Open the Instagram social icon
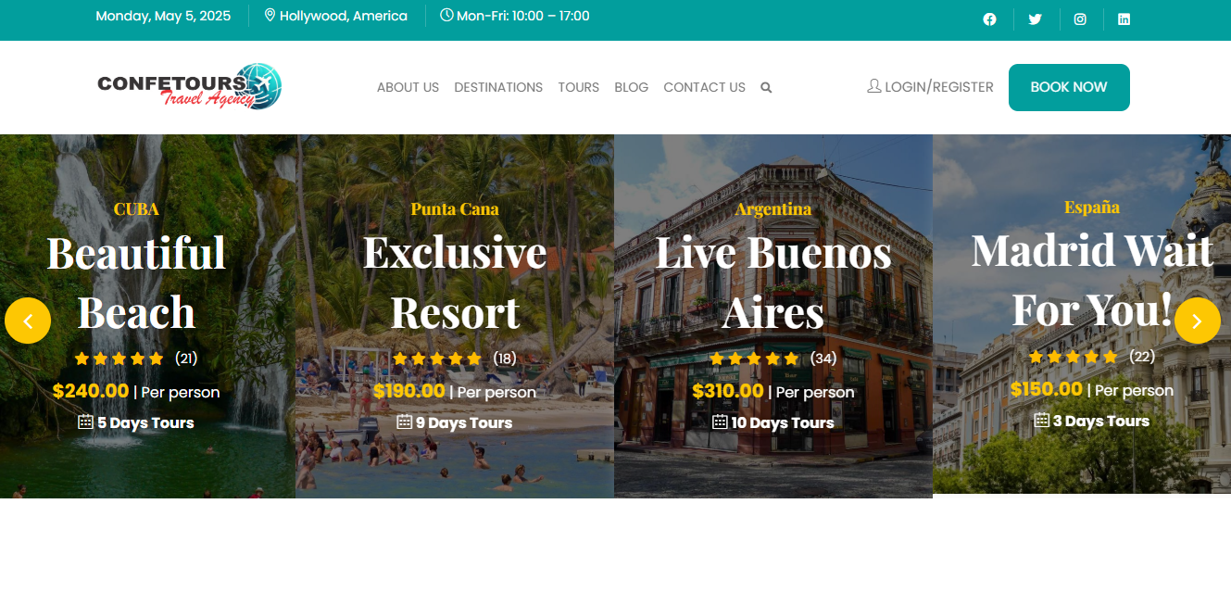This screenshot has width=1231, height=592. point(1080,19)
